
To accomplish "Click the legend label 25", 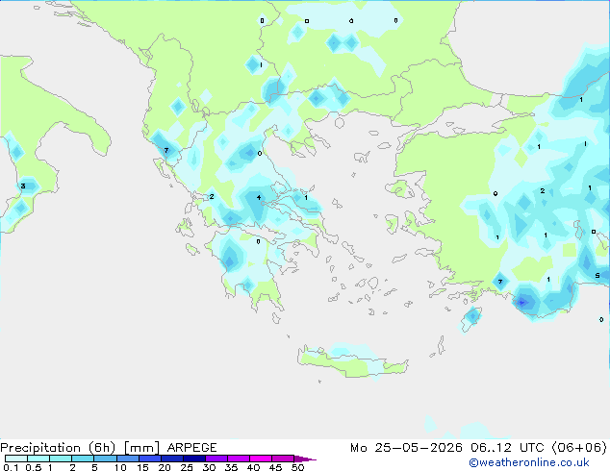I will [x=187, y=467].
